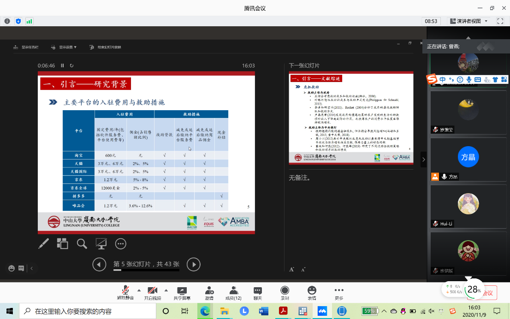The width and height of the screenshot is (510, 319).
Task: Go to the next slide arrow button
Action: (194, 264)
